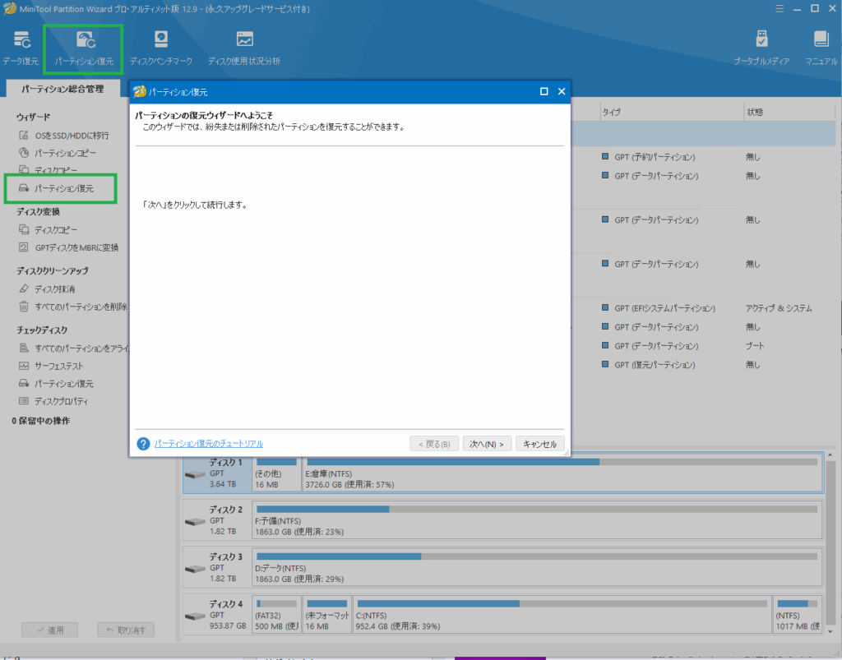Viewport: 842px width, 660px height.
Task: Click the タイプ column header
Action: tap(612, 112)
